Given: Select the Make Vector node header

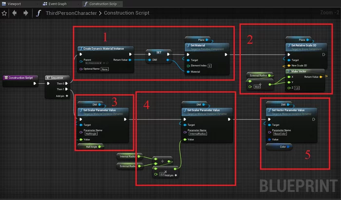Looking at the screenshot, I should click(305, 71).
